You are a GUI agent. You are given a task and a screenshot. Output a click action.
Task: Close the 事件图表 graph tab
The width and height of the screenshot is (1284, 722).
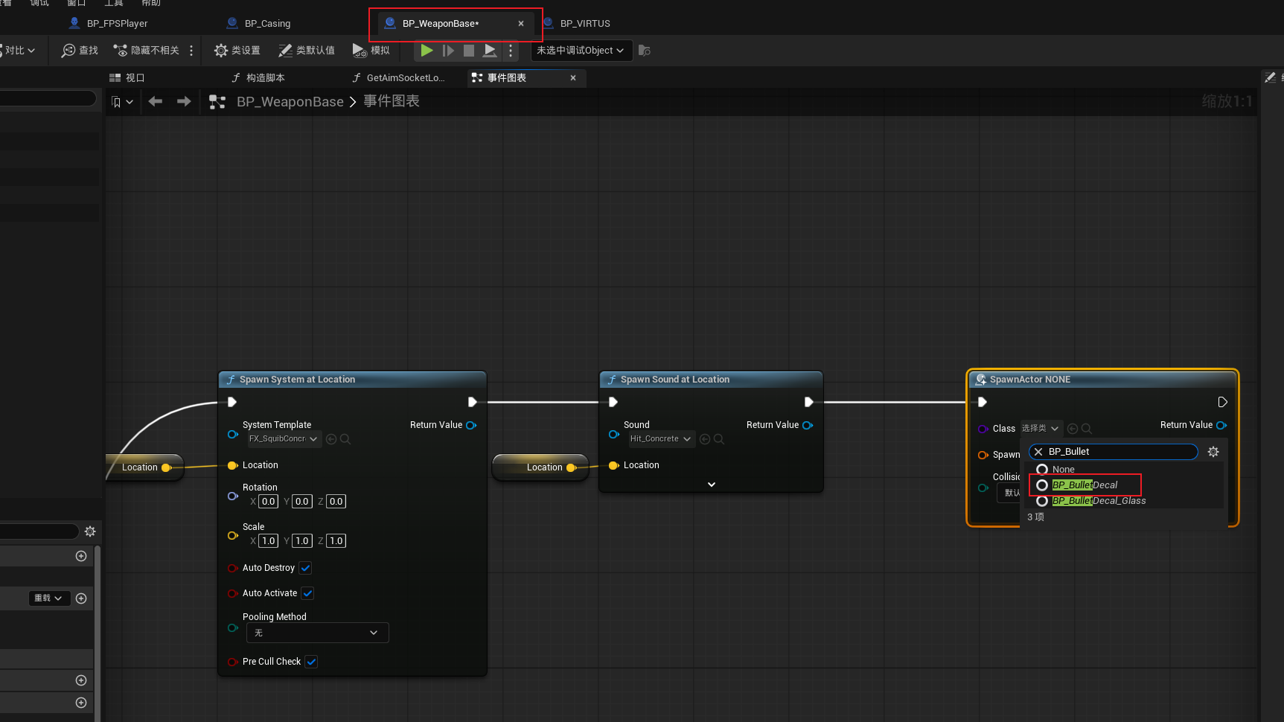(573, 77)
